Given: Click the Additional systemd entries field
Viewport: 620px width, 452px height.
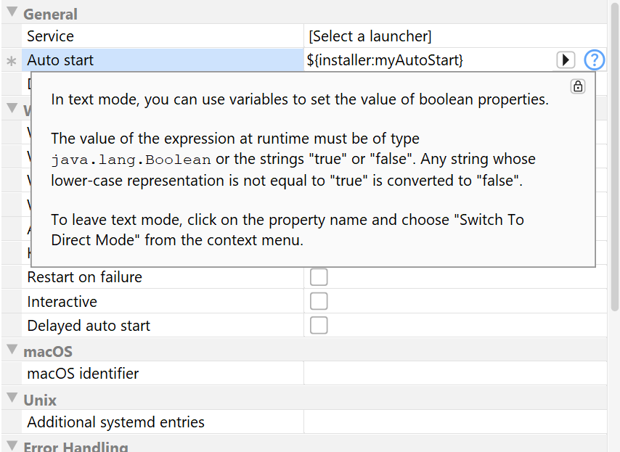Looking at the screenshot, I should [454, 422].
